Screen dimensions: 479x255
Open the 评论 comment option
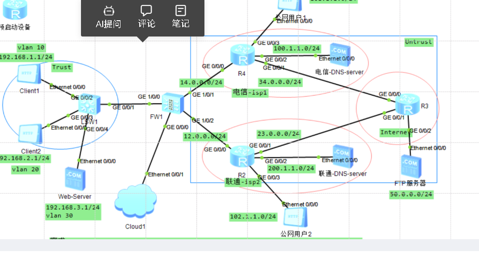click(146, 17)
